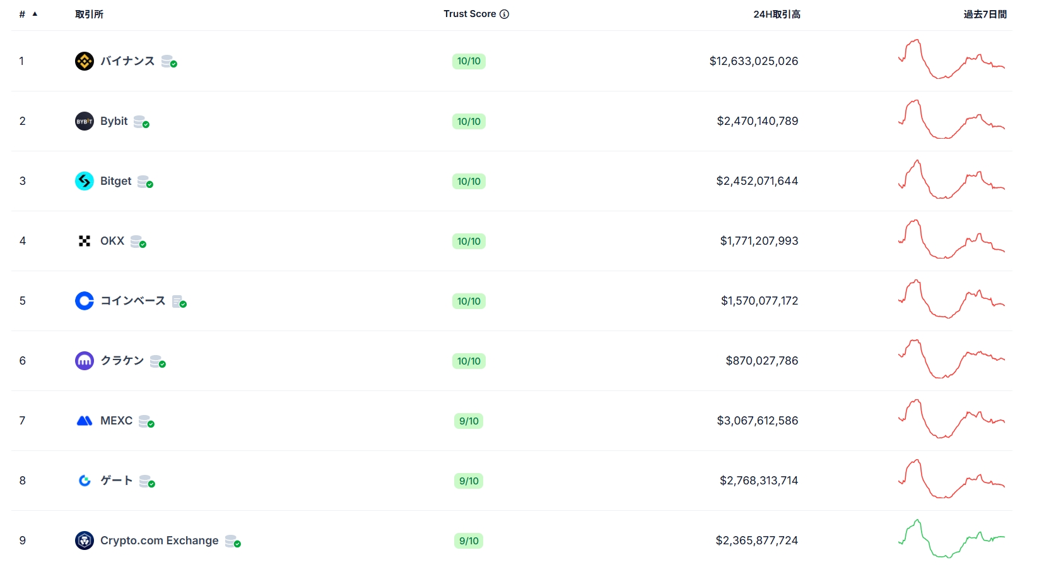Click the Coinbase blue logo icon

[x=84, y=301]
